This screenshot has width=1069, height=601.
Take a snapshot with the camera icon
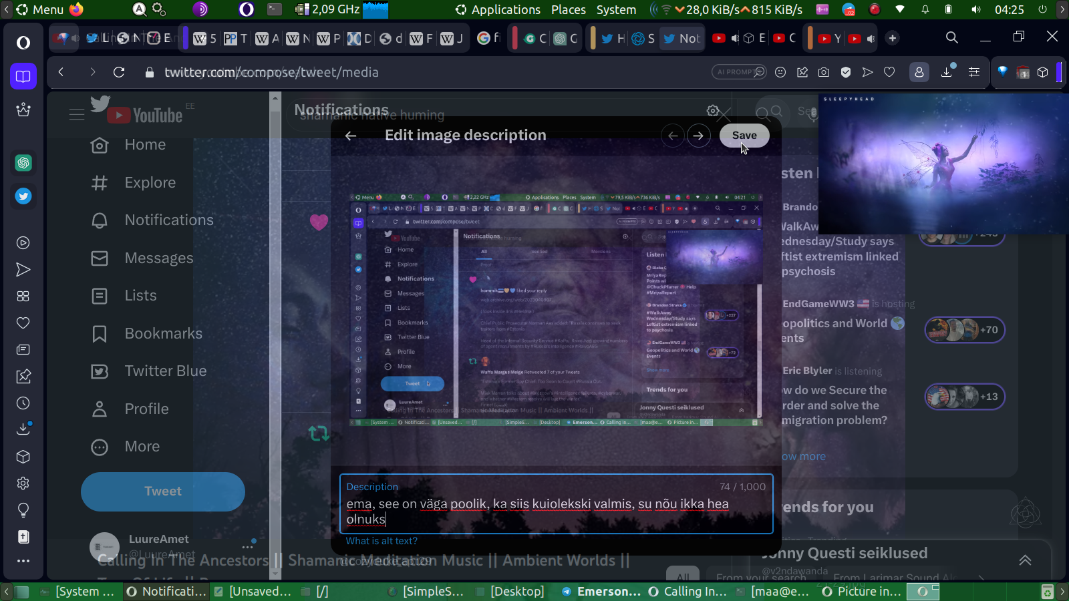(824, 72)
